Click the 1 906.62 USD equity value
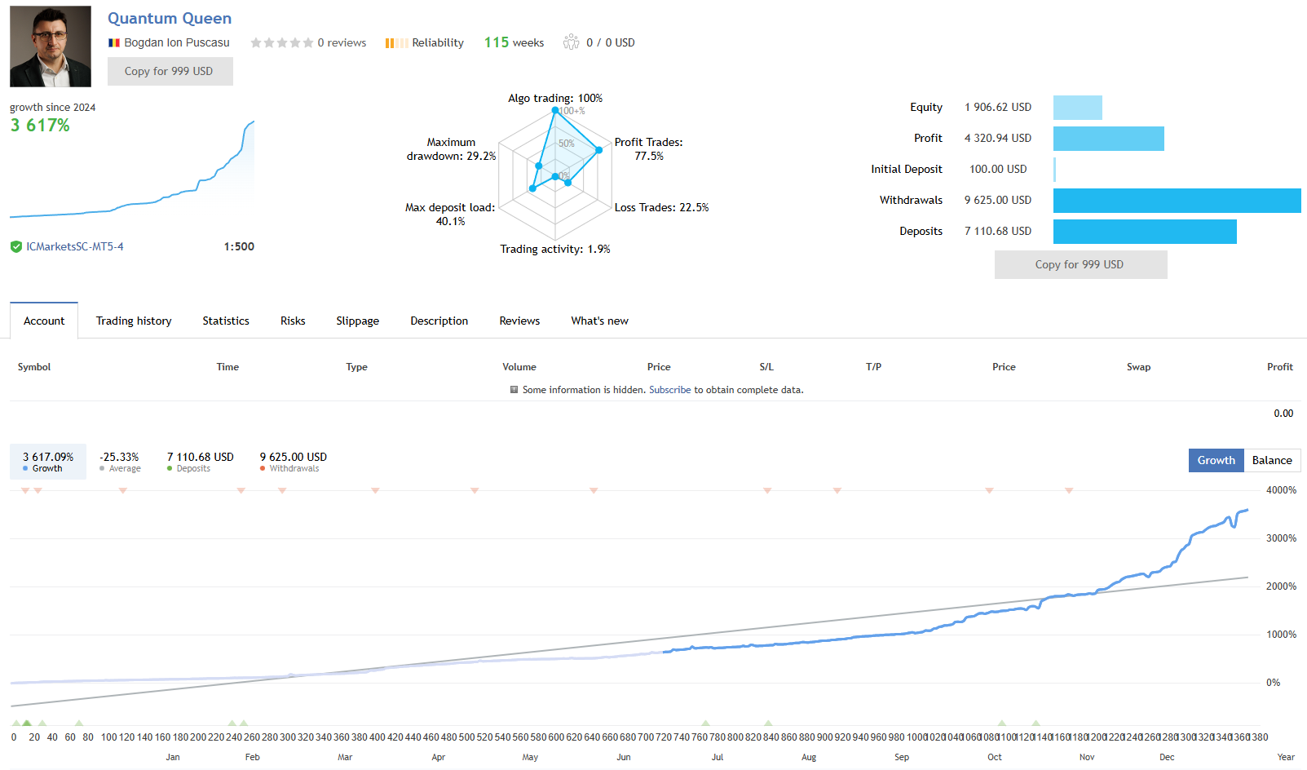Image resolution: width=1307 pixels, height=770 pixels. coord(998,107)
